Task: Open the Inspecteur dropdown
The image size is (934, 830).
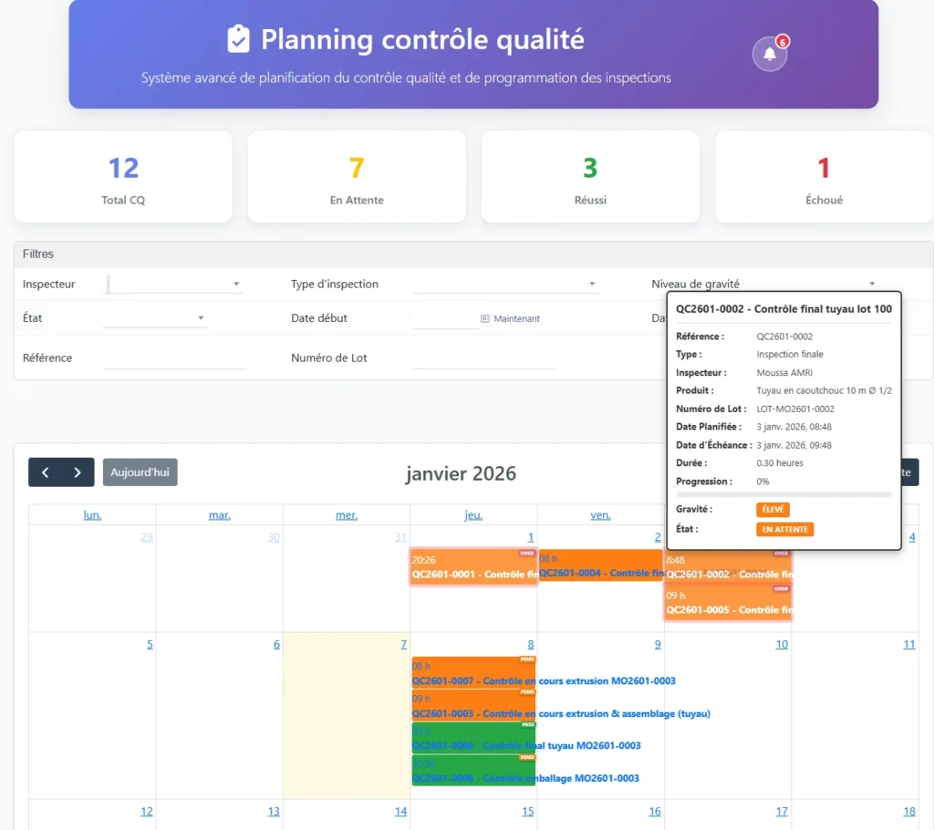Action: pos(174,284)
